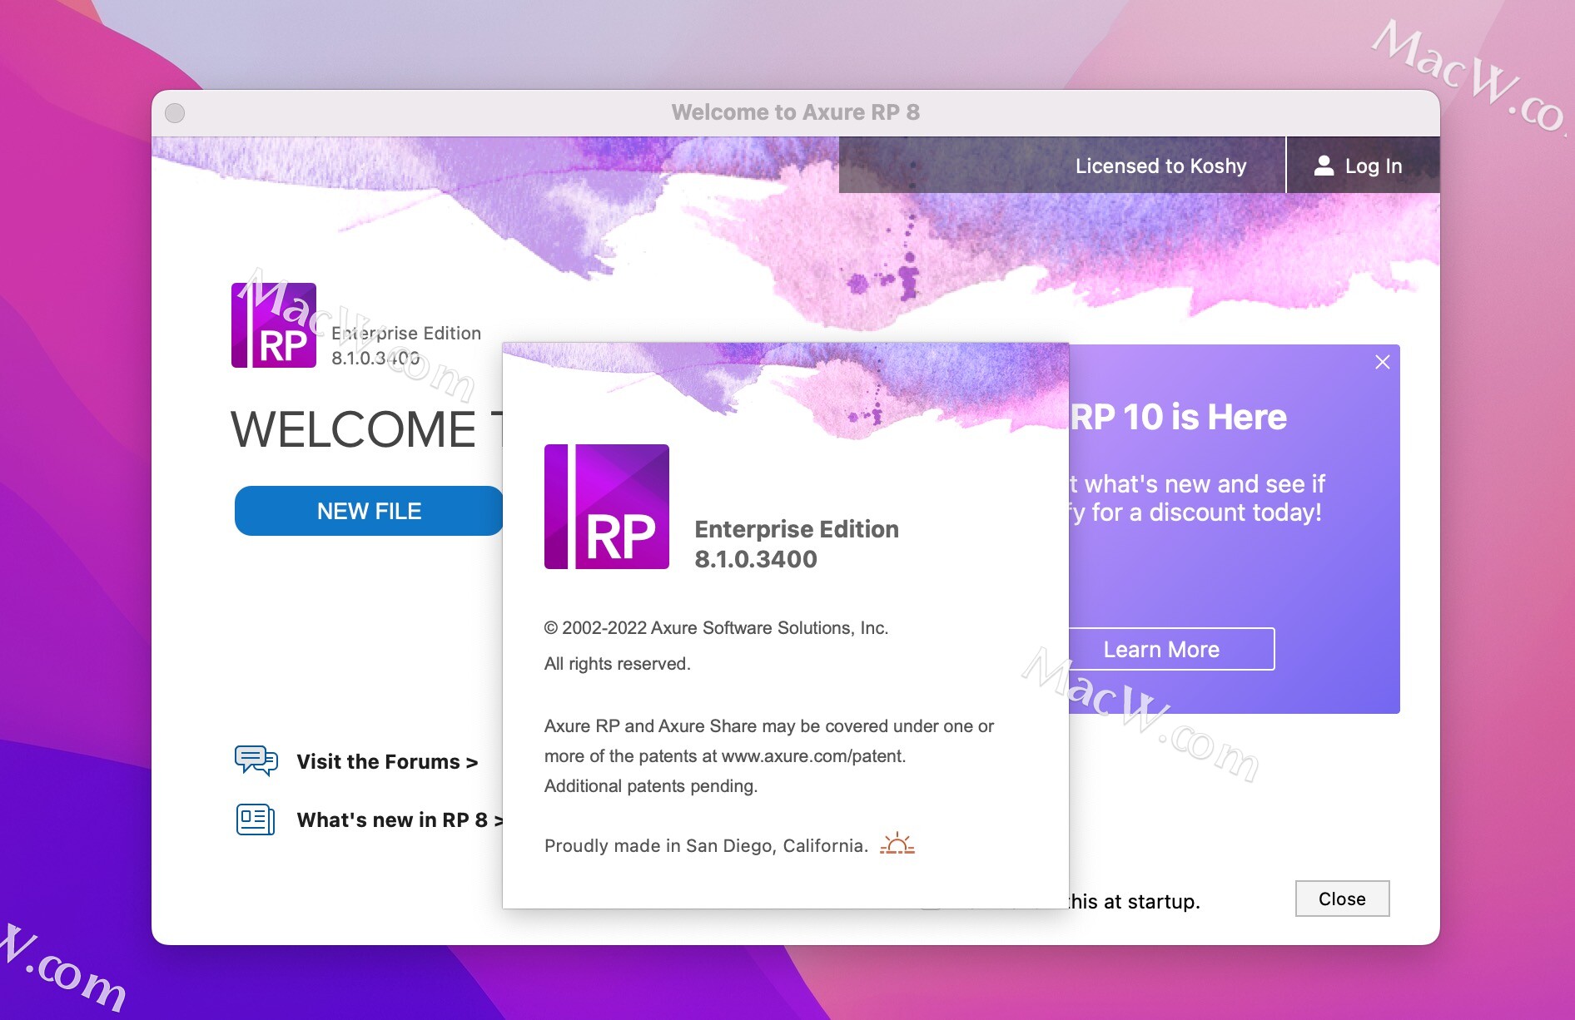Click the RP 10 is Here headline
Viewport: 1575px width, 1020px height.
pos(1178,417)
